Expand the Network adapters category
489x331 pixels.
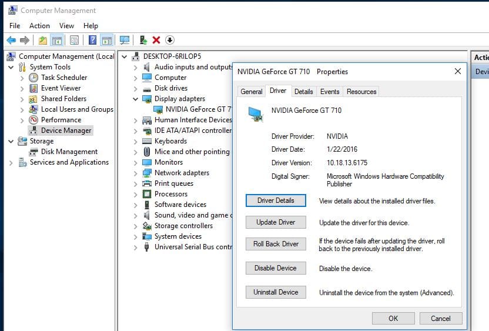135,173
